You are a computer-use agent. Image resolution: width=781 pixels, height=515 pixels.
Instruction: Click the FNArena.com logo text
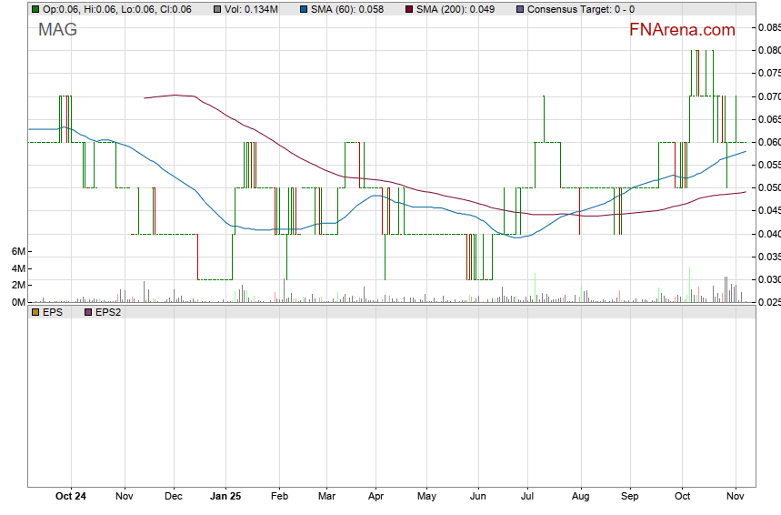click(682, 30)
